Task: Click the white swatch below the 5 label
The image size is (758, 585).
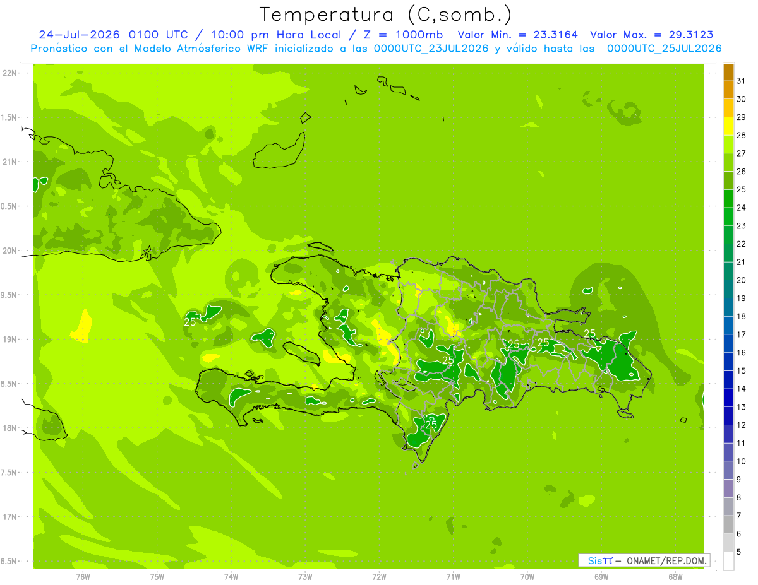Action: click(x=728, y=561)
